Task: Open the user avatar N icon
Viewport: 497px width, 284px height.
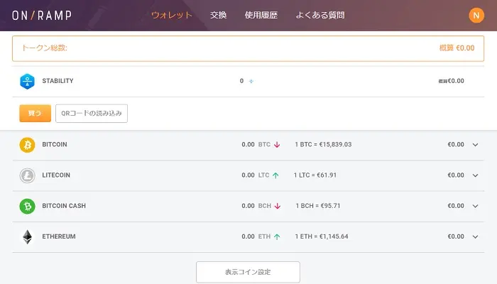Action: pos(476,16)
